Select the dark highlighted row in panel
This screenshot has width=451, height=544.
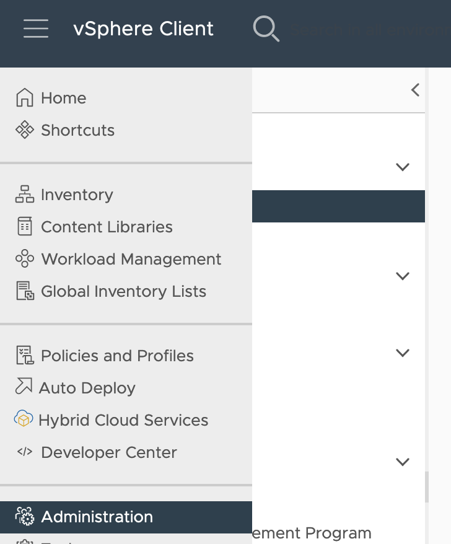338,206
